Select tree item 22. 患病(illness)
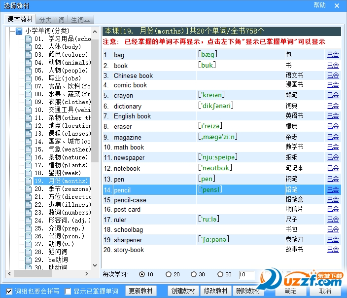347x298 pixels. click(63, 205)
